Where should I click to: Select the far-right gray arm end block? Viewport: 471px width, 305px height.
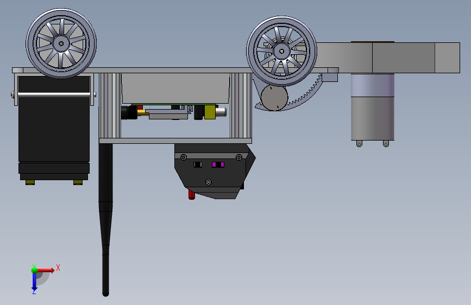pos(447,58)
